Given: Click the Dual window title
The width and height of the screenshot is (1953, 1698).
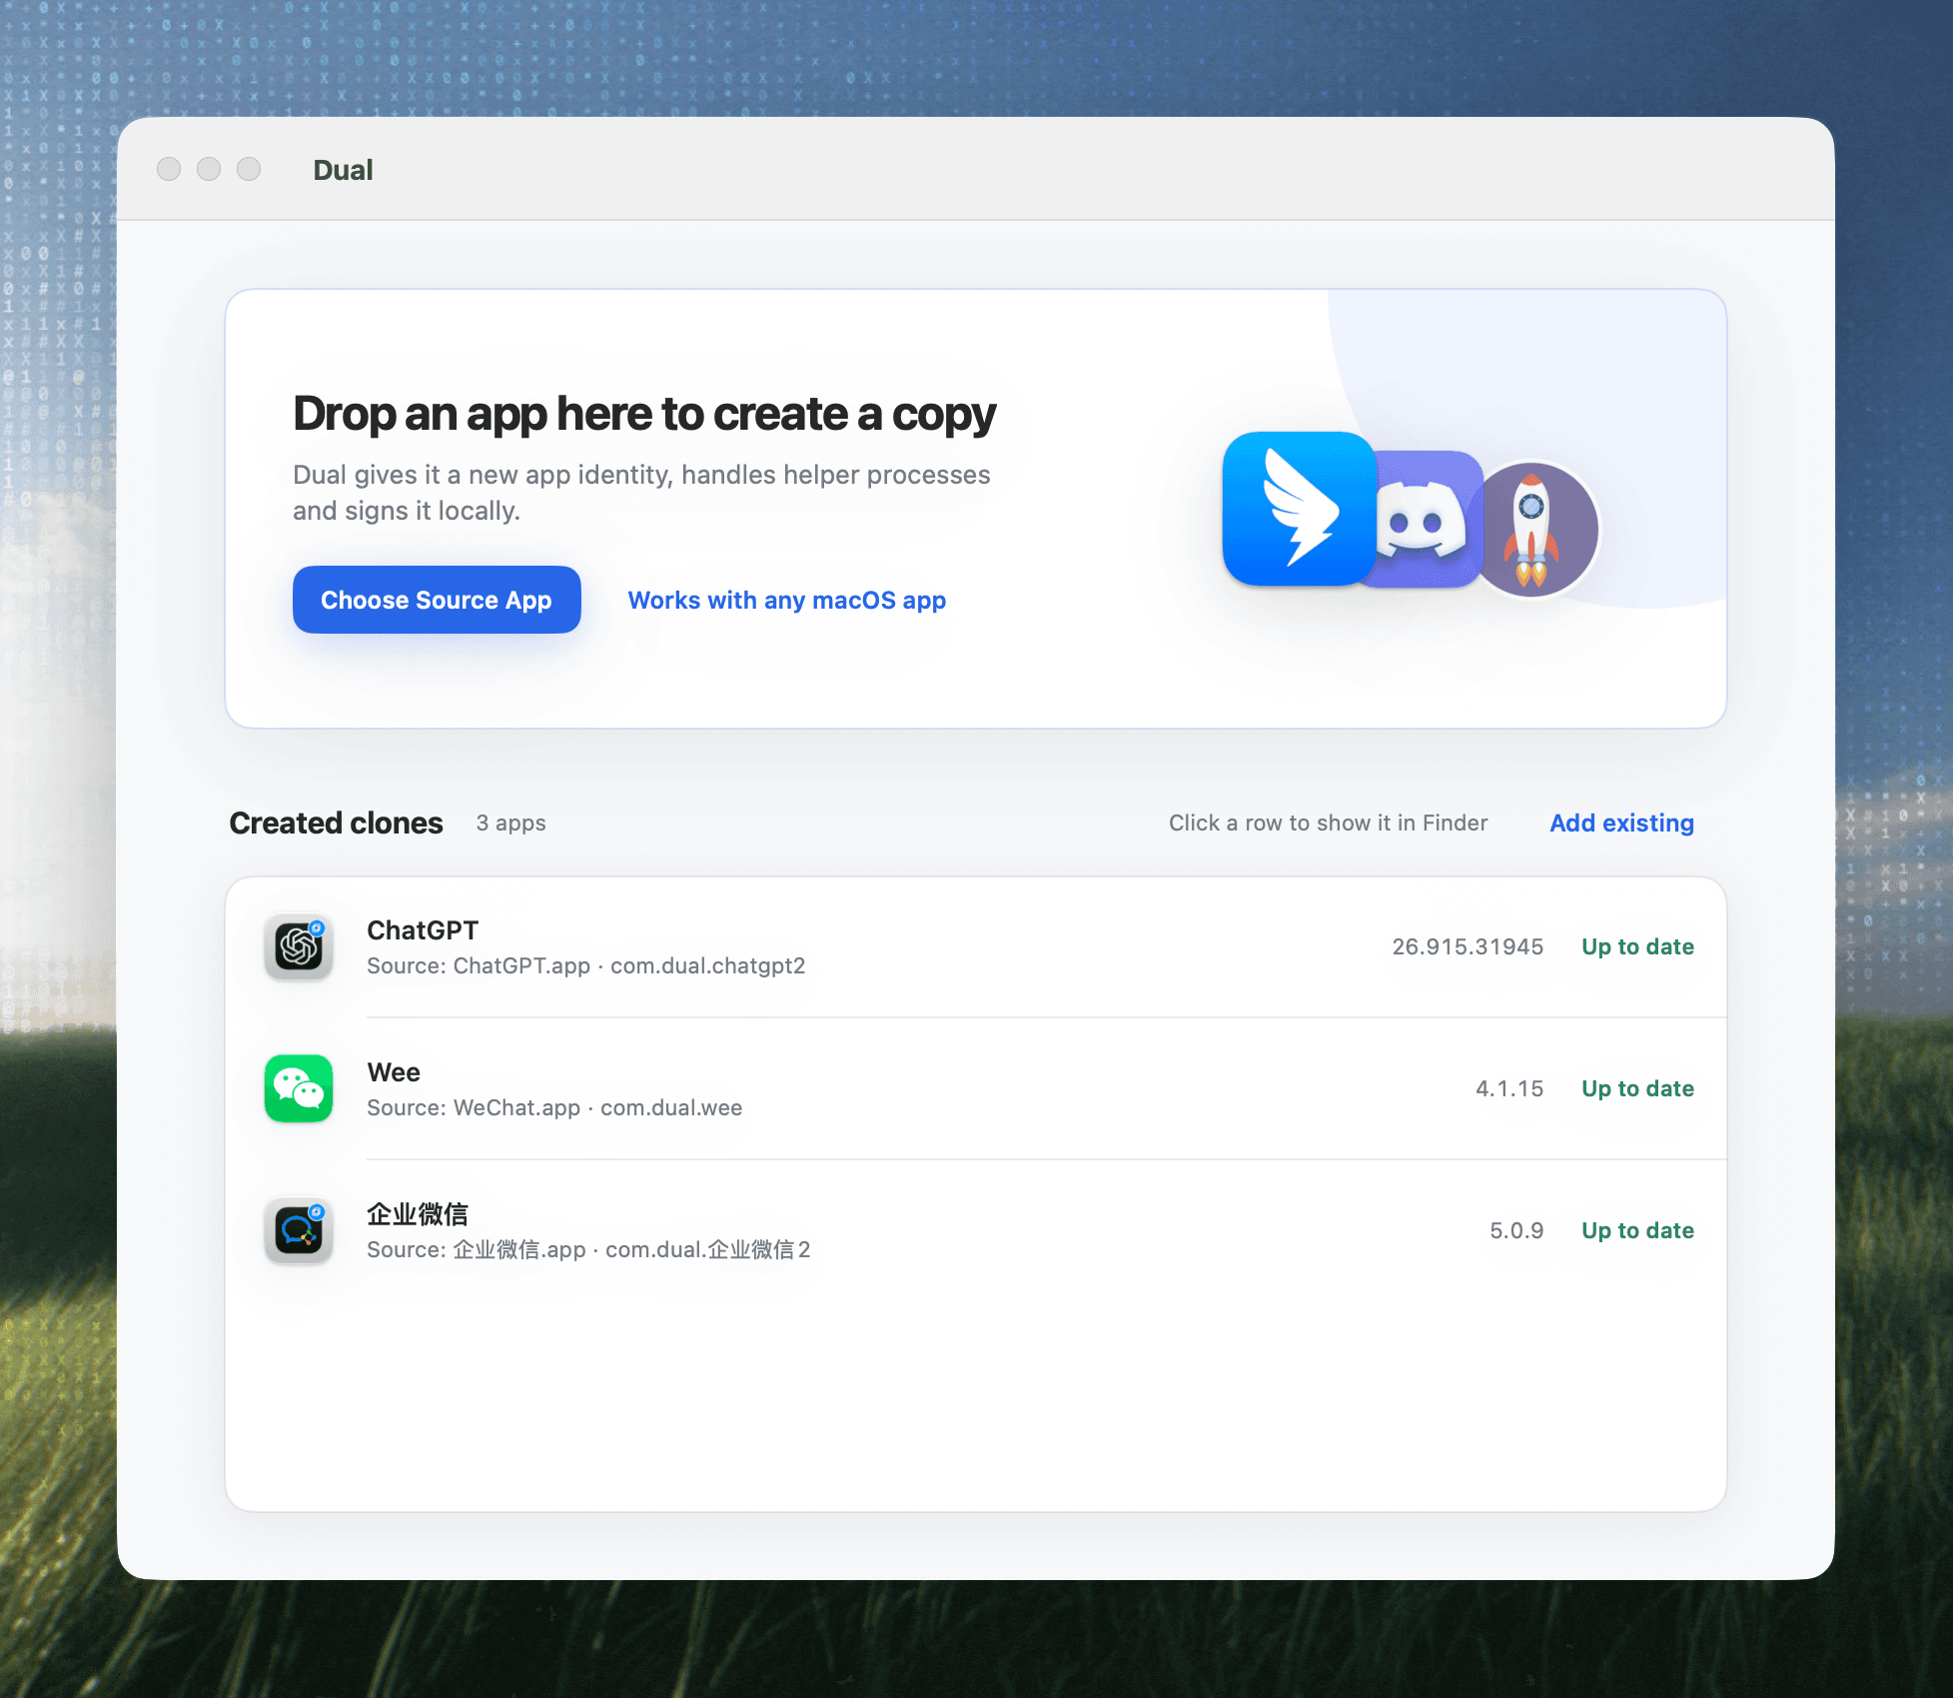Looking at the screenshot, I should pos(343,170).
